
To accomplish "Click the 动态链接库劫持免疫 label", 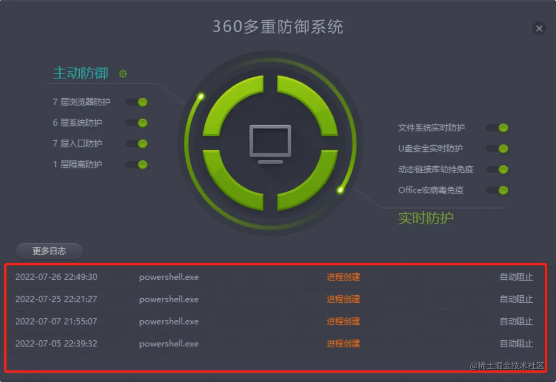I will coord(436,169).
